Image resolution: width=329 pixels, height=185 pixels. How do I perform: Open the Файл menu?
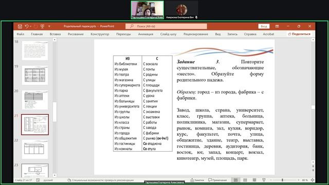click(21, 34)
